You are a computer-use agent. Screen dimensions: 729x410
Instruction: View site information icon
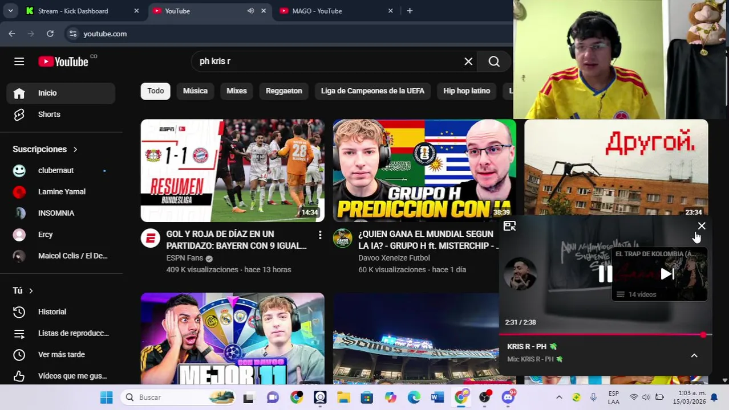(72, 34)
